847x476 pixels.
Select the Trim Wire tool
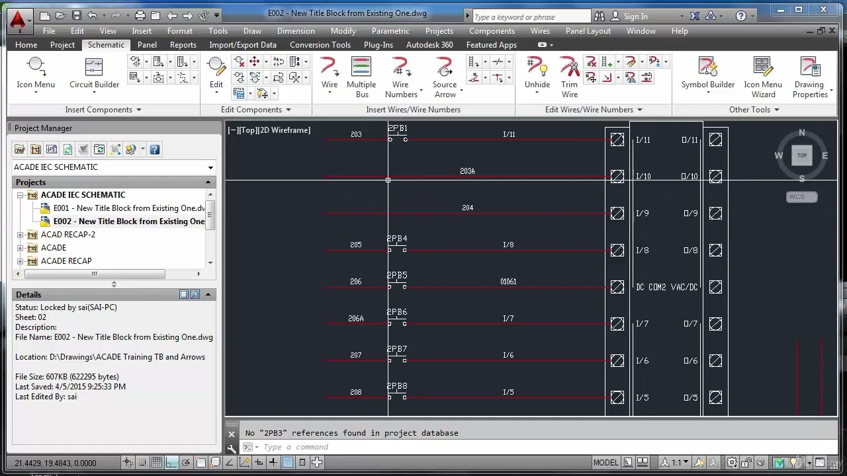point(570,77)
